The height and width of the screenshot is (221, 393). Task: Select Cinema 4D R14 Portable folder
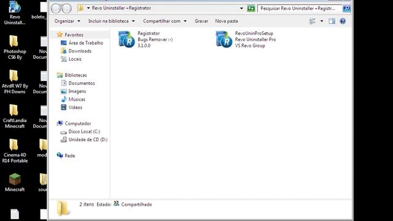[15, 151]
